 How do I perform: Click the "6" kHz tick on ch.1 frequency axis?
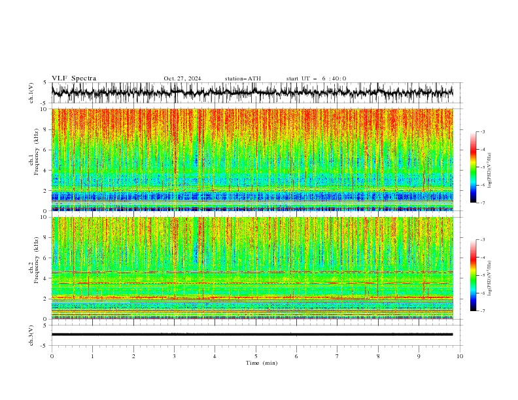coord(46,150)
